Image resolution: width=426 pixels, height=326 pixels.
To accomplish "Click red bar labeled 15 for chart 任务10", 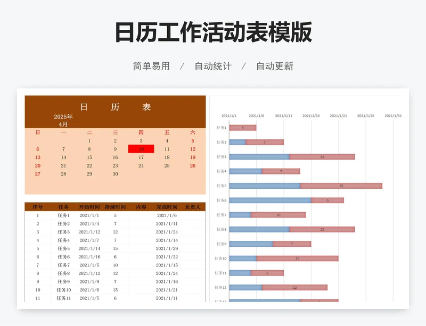I will [298, 258].
